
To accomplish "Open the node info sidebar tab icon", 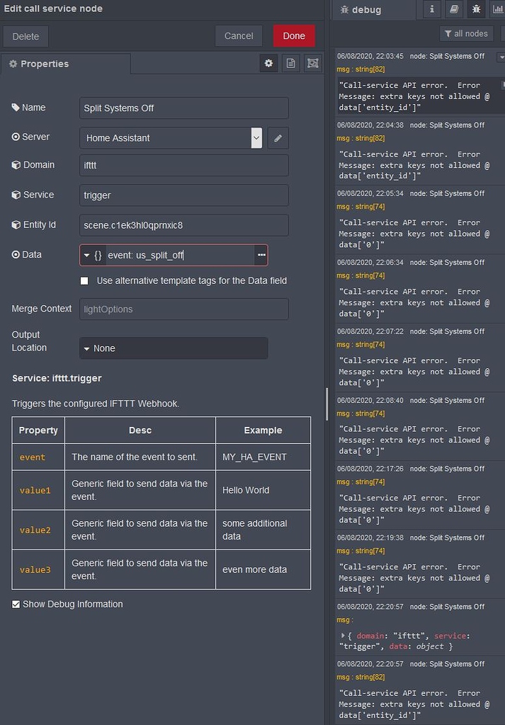I will (431, 9).
